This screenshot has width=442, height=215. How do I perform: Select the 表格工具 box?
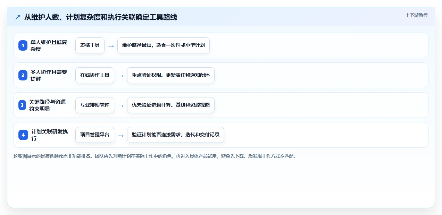coord(90,45)
